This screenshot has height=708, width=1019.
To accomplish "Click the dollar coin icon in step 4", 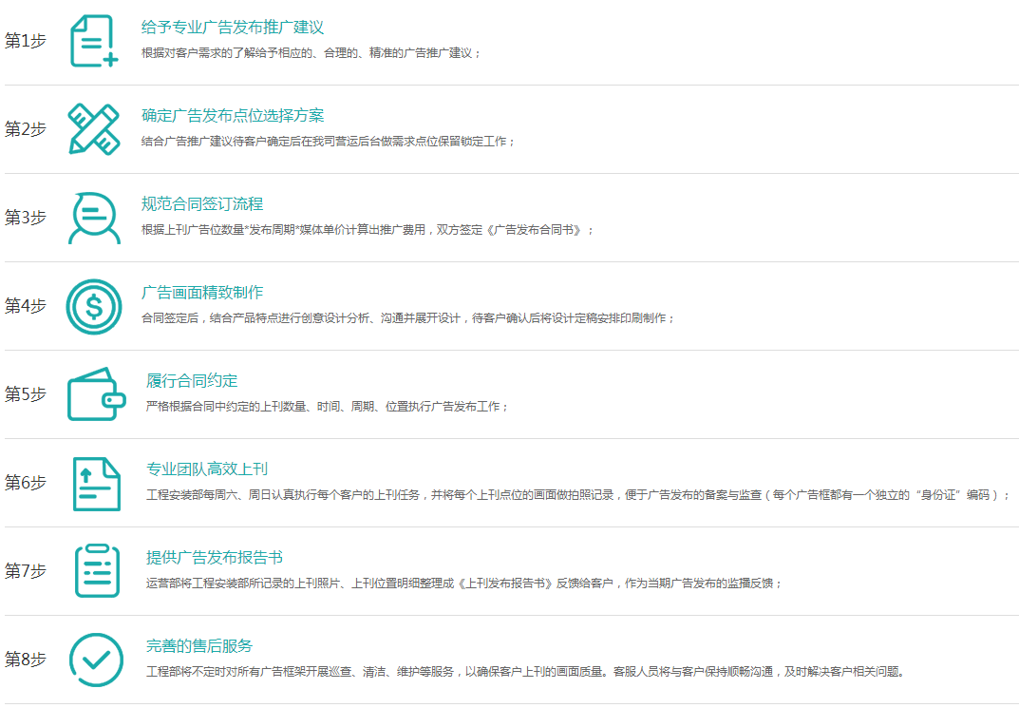I will pyautogui.click(x=94, y=306).
